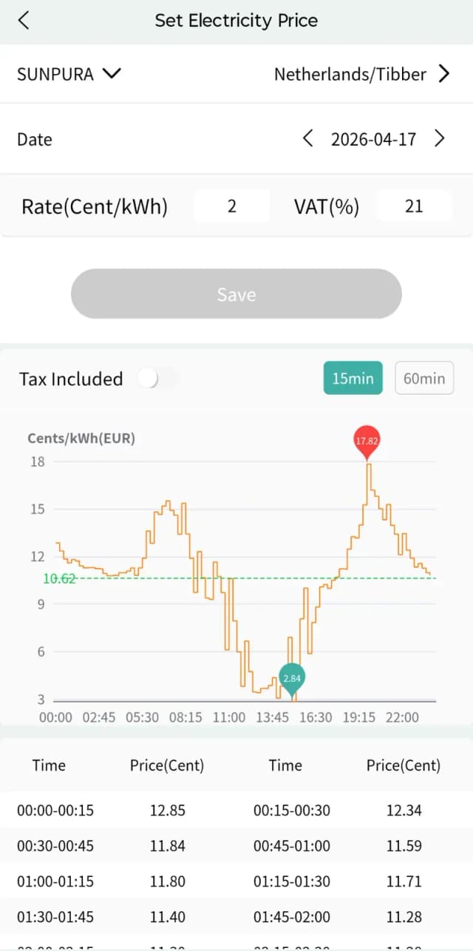Expand the Netherlands/Tibber region selector
This screenshot has height=951, width=473.
click(x=350, y=74)
